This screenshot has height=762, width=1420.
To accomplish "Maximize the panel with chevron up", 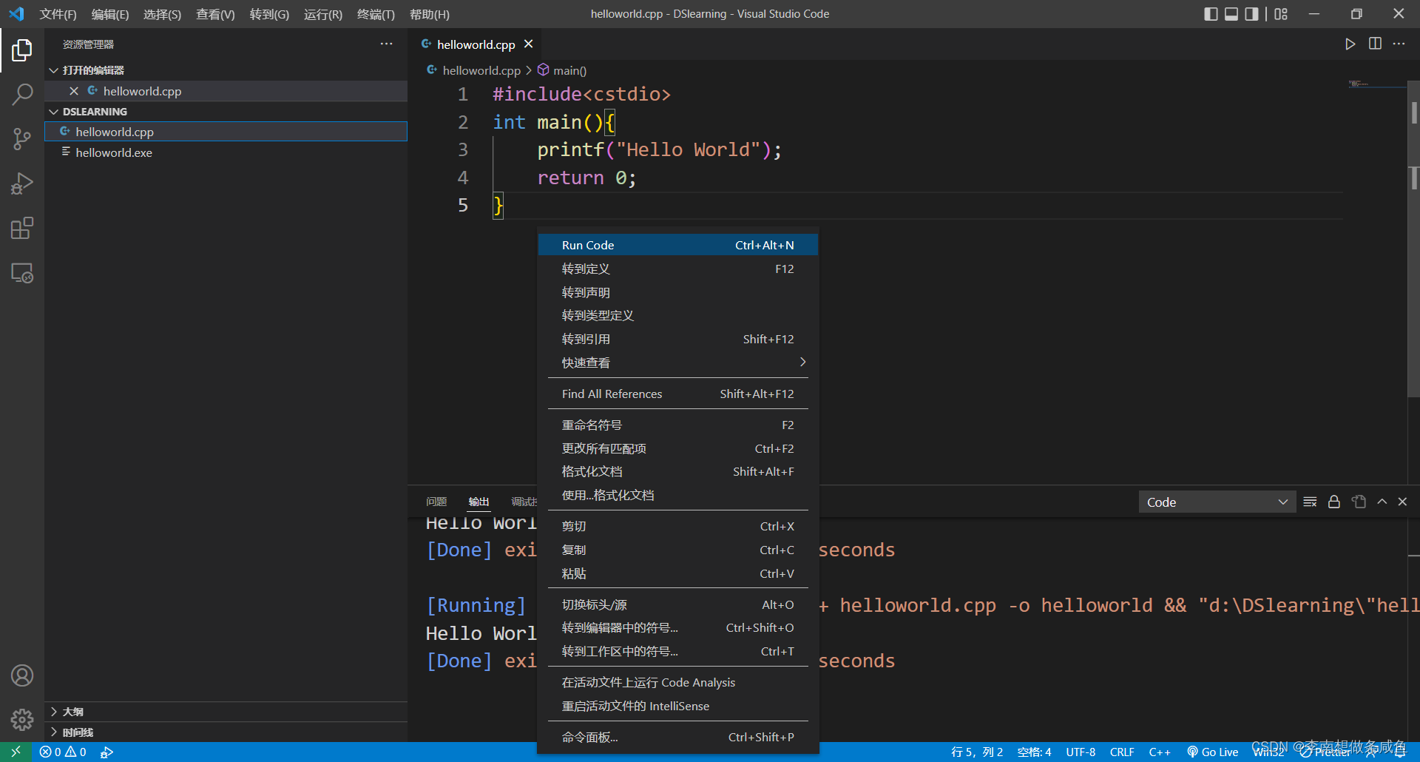I will coord(1382,502).
